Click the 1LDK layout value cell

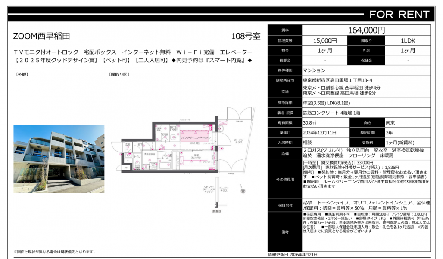point(408,40)
